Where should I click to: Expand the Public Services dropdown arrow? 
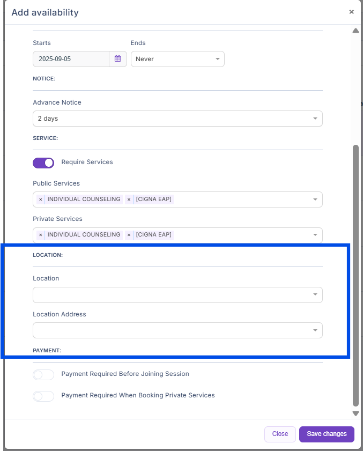[x=315, y=199]
